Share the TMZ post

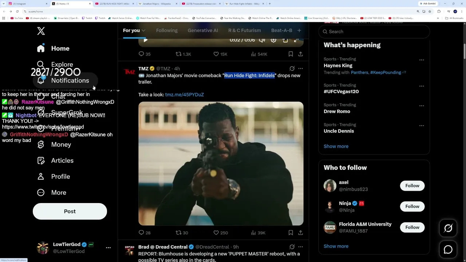click(x=300, y=233)
